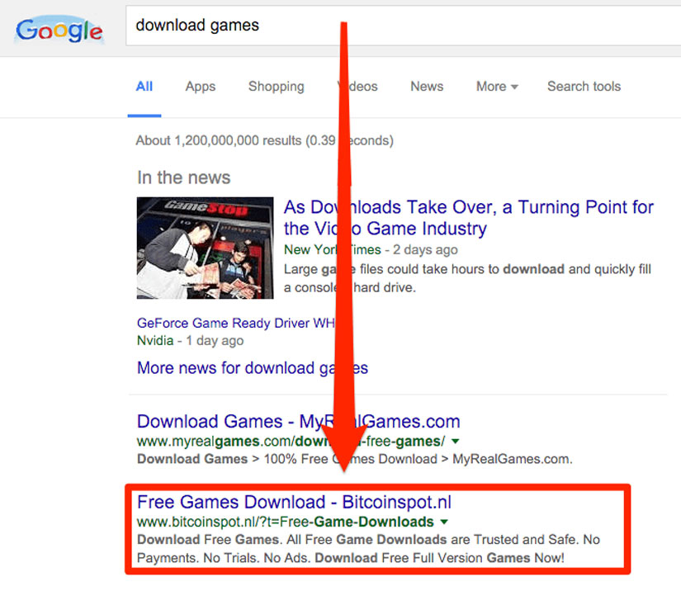Open the Shopping tab
This screenshot has height=591, width=681.
276,87
